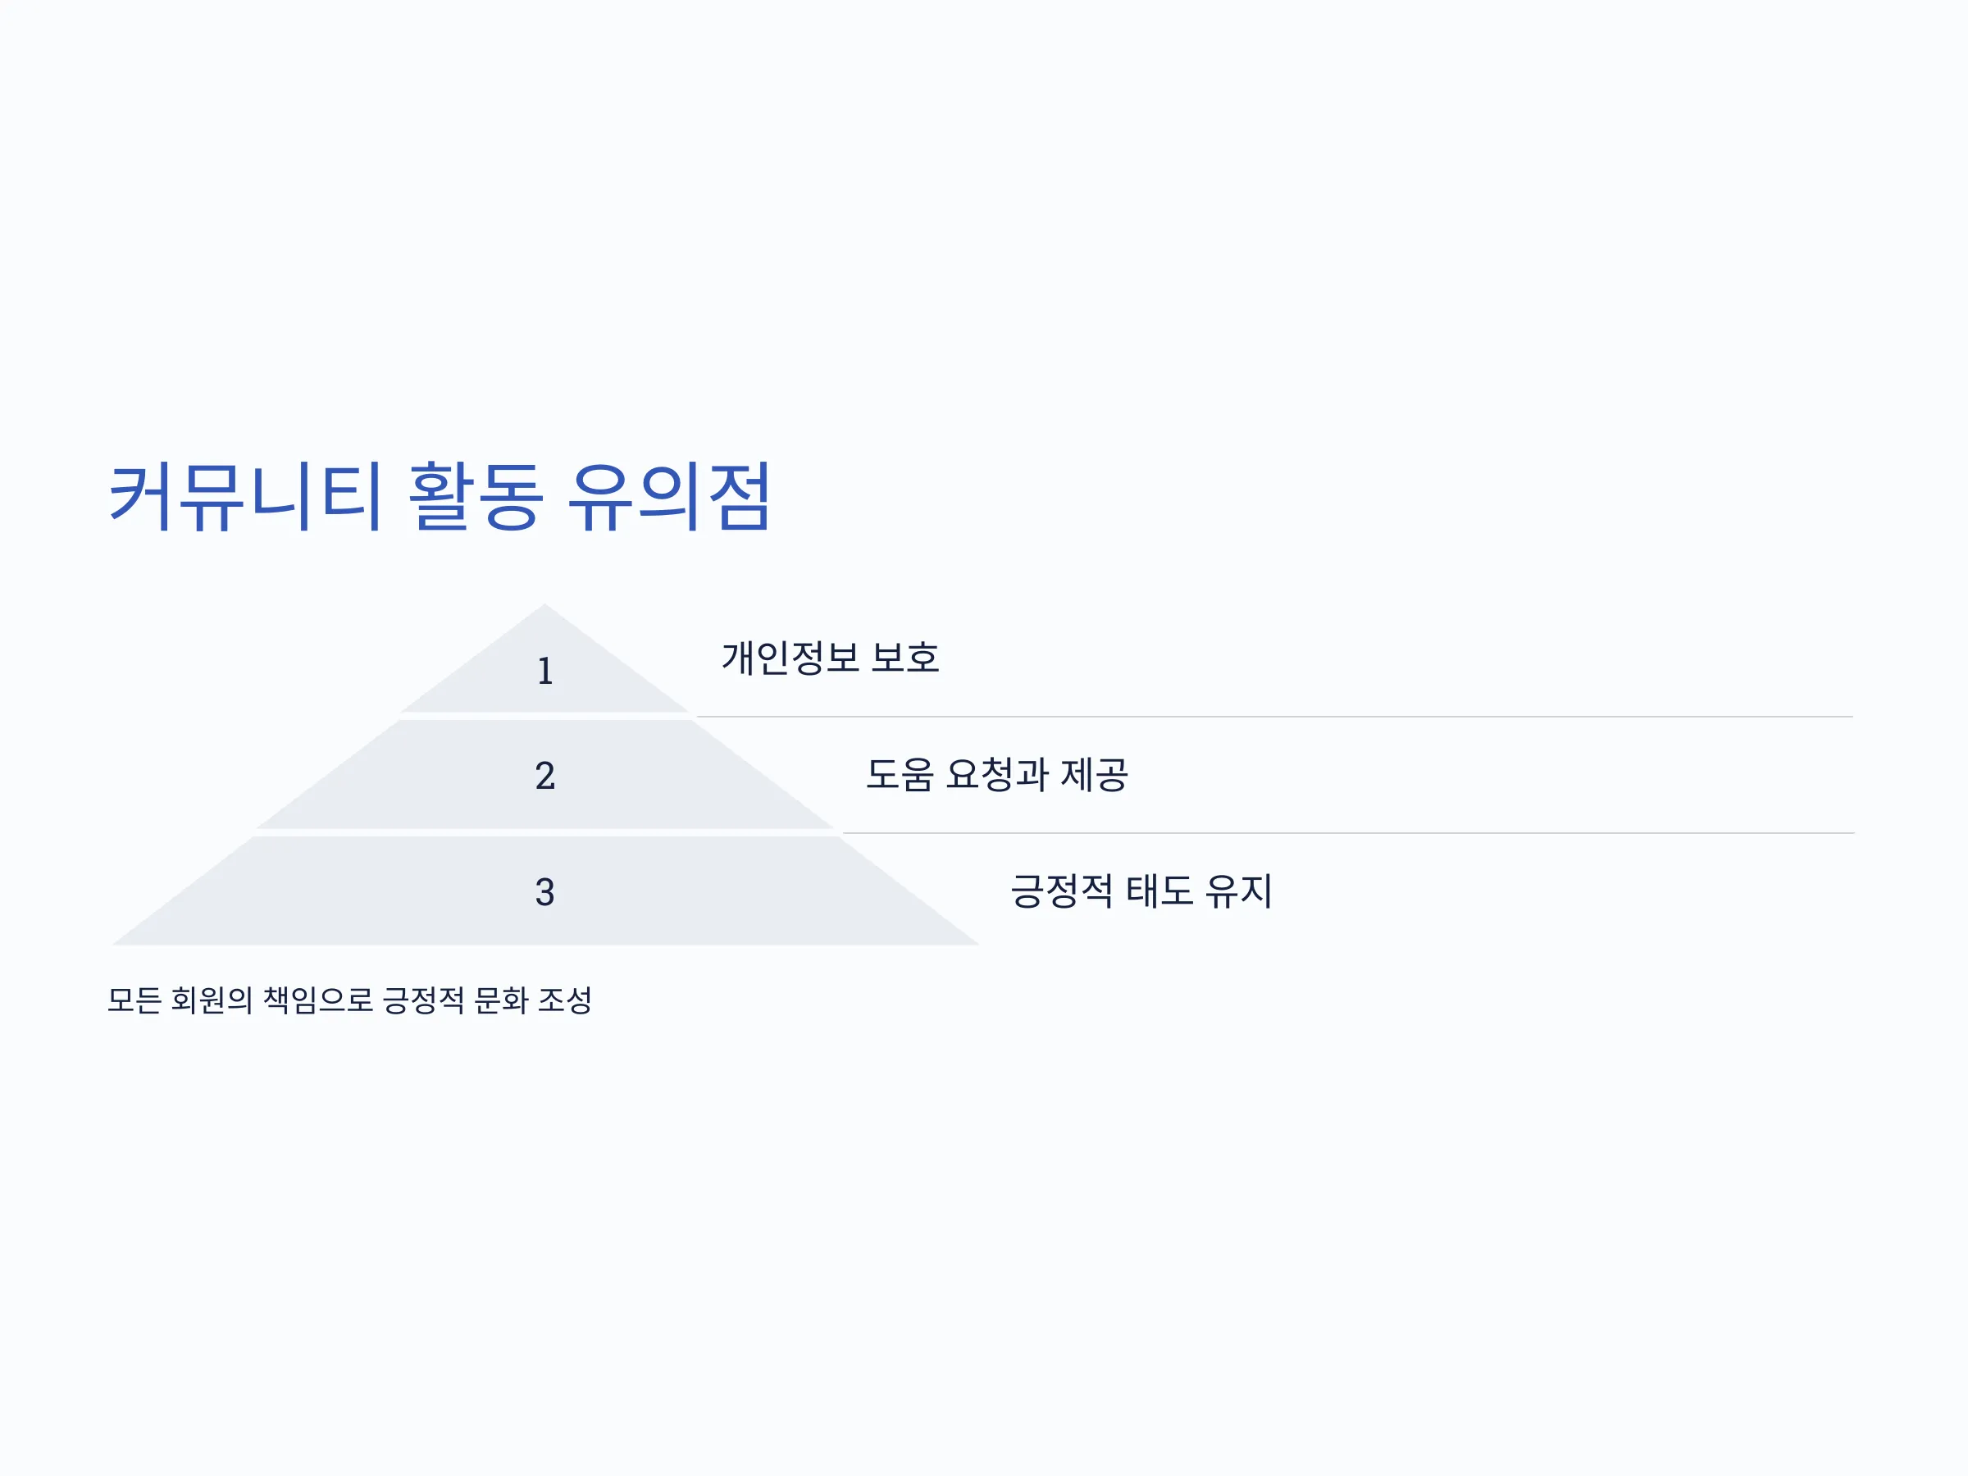
Task: Click "회원의" in the footer caption
Action: click(x=212, y=1000)
